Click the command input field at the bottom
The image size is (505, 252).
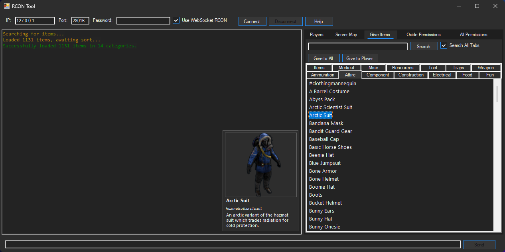231,244
